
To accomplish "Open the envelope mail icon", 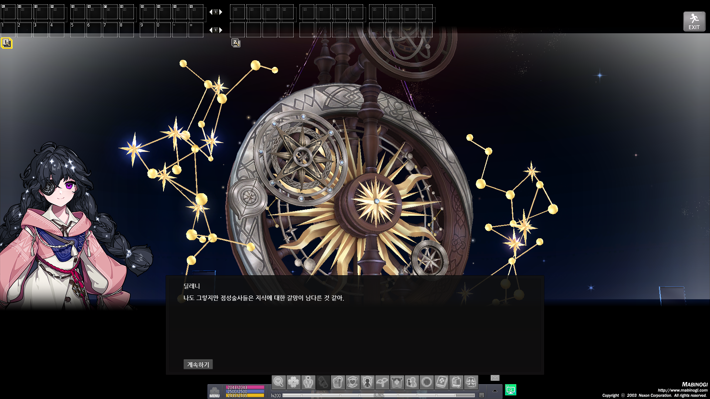I will [x=495, y=378].
